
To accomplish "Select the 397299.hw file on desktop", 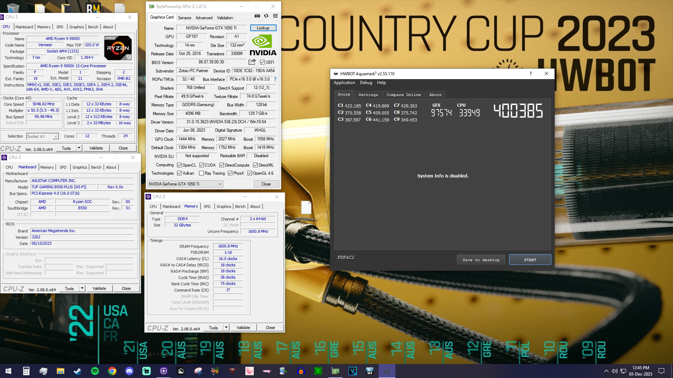I will (x=306, y=211).
